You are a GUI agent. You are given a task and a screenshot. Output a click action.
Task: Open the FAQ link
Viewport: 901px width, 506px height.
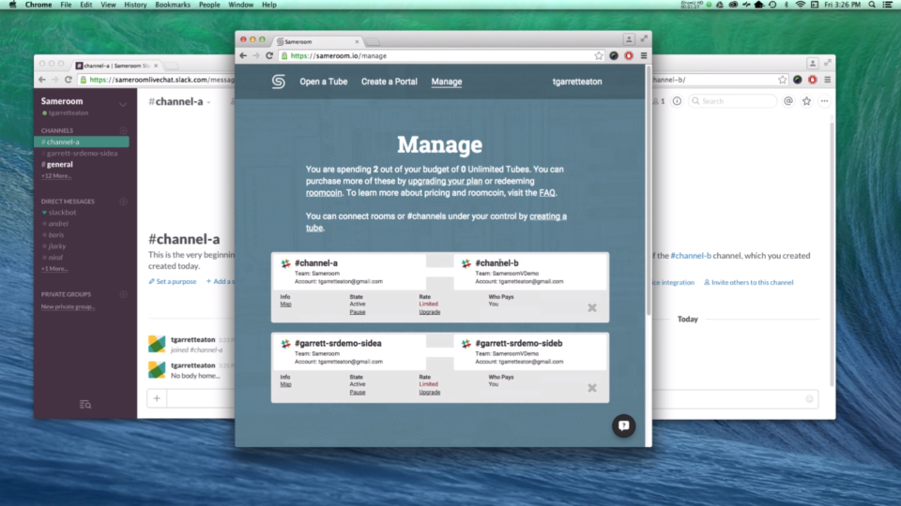(547, 193)
